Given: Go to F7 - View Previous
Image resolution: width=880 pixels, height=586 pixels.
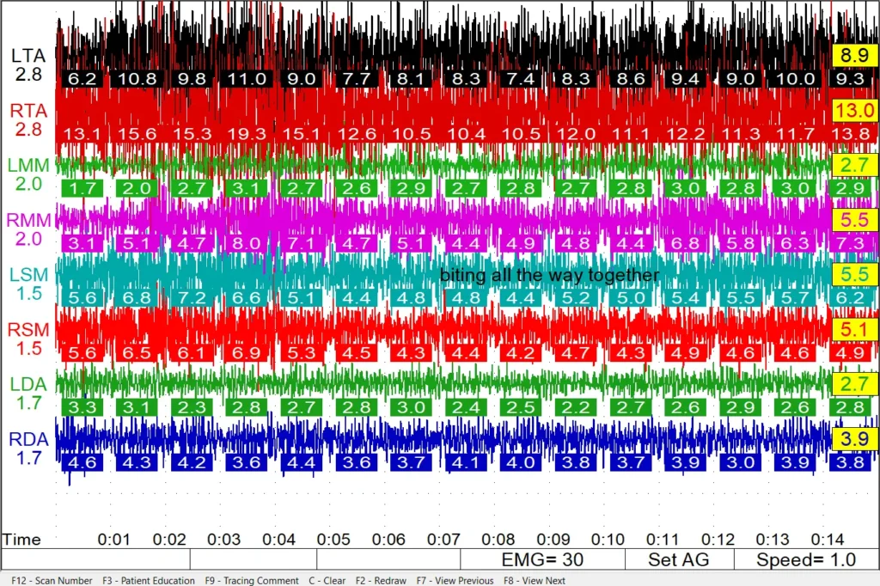Looking at the screenshot, I should [x=455, y=580].
